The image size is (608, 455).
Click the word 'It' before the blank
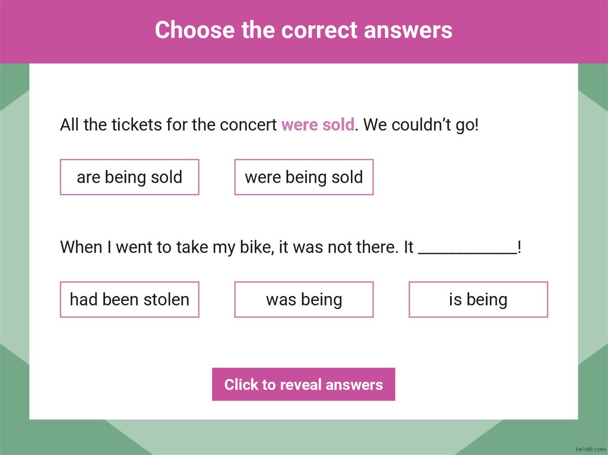coord(408,247)
